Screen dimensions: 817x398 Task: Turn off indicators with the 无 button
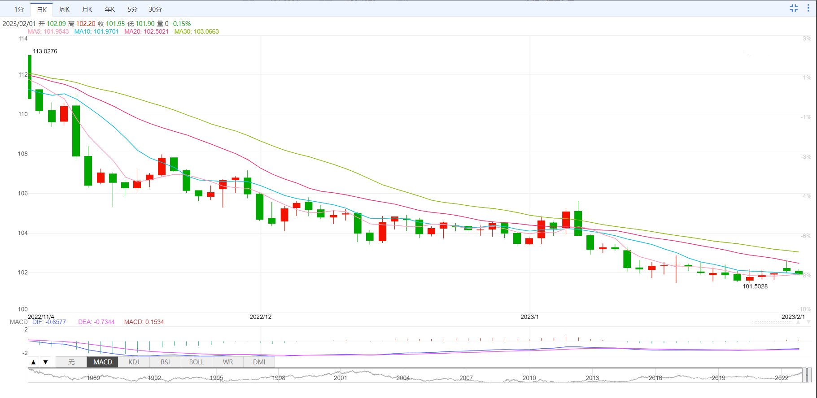[x=71, y=362]
